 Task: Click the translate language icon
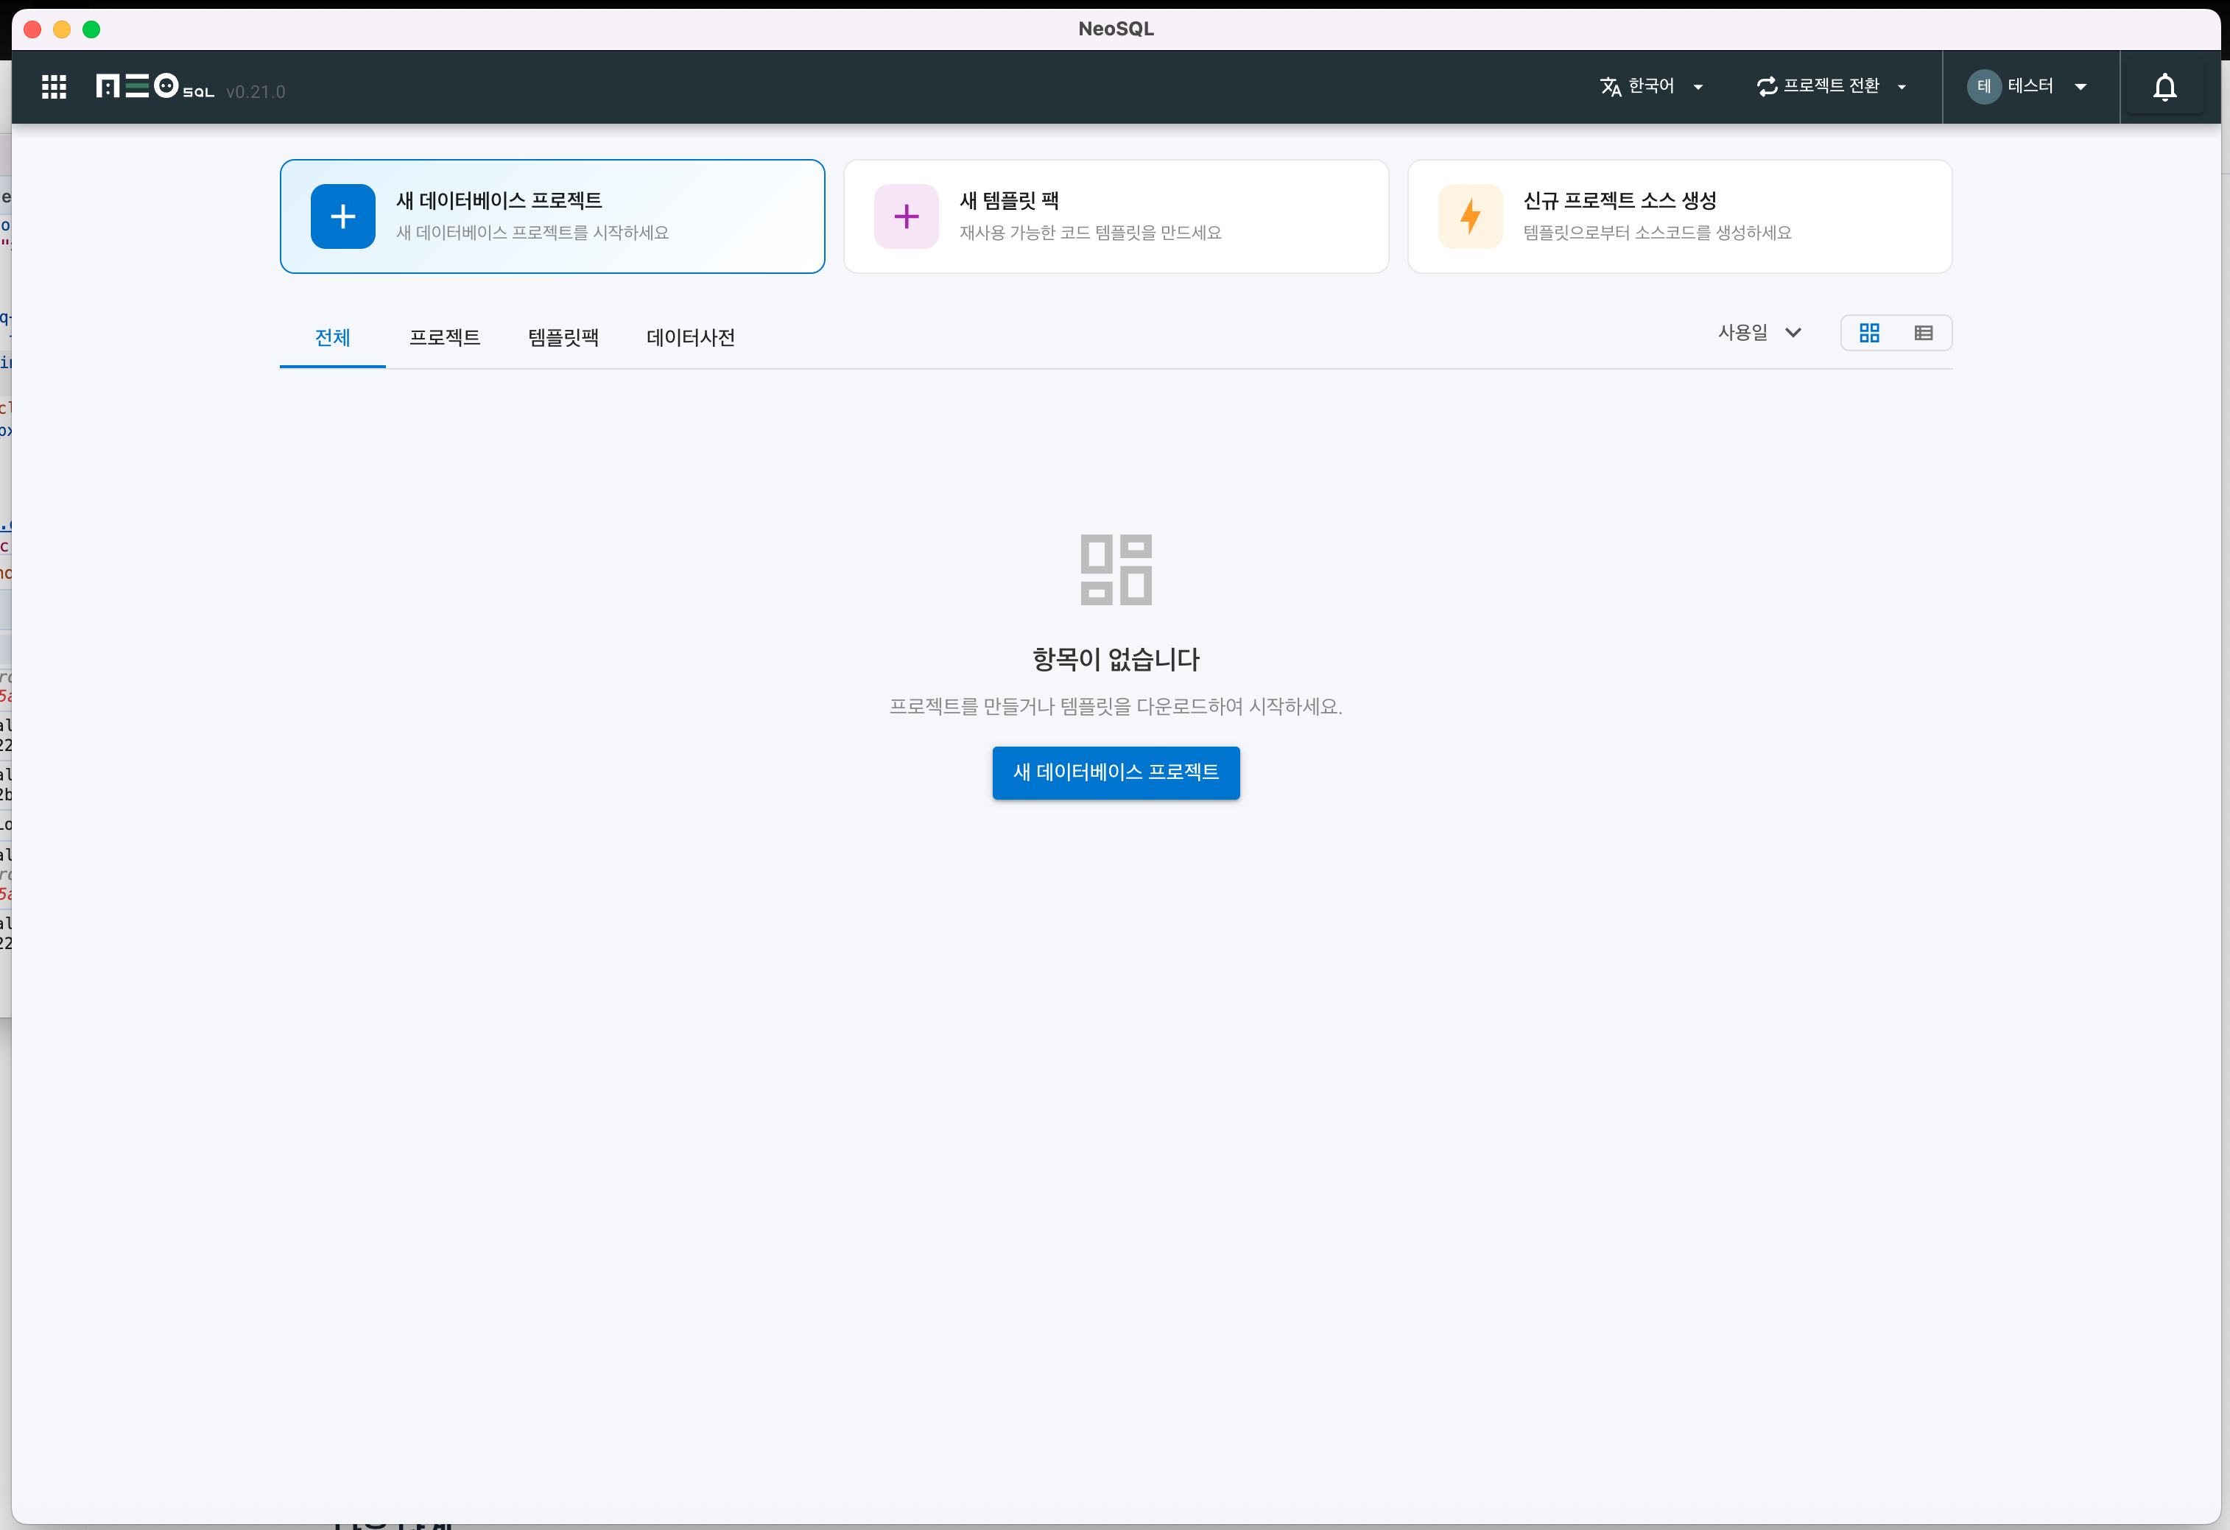(1610, 88)
